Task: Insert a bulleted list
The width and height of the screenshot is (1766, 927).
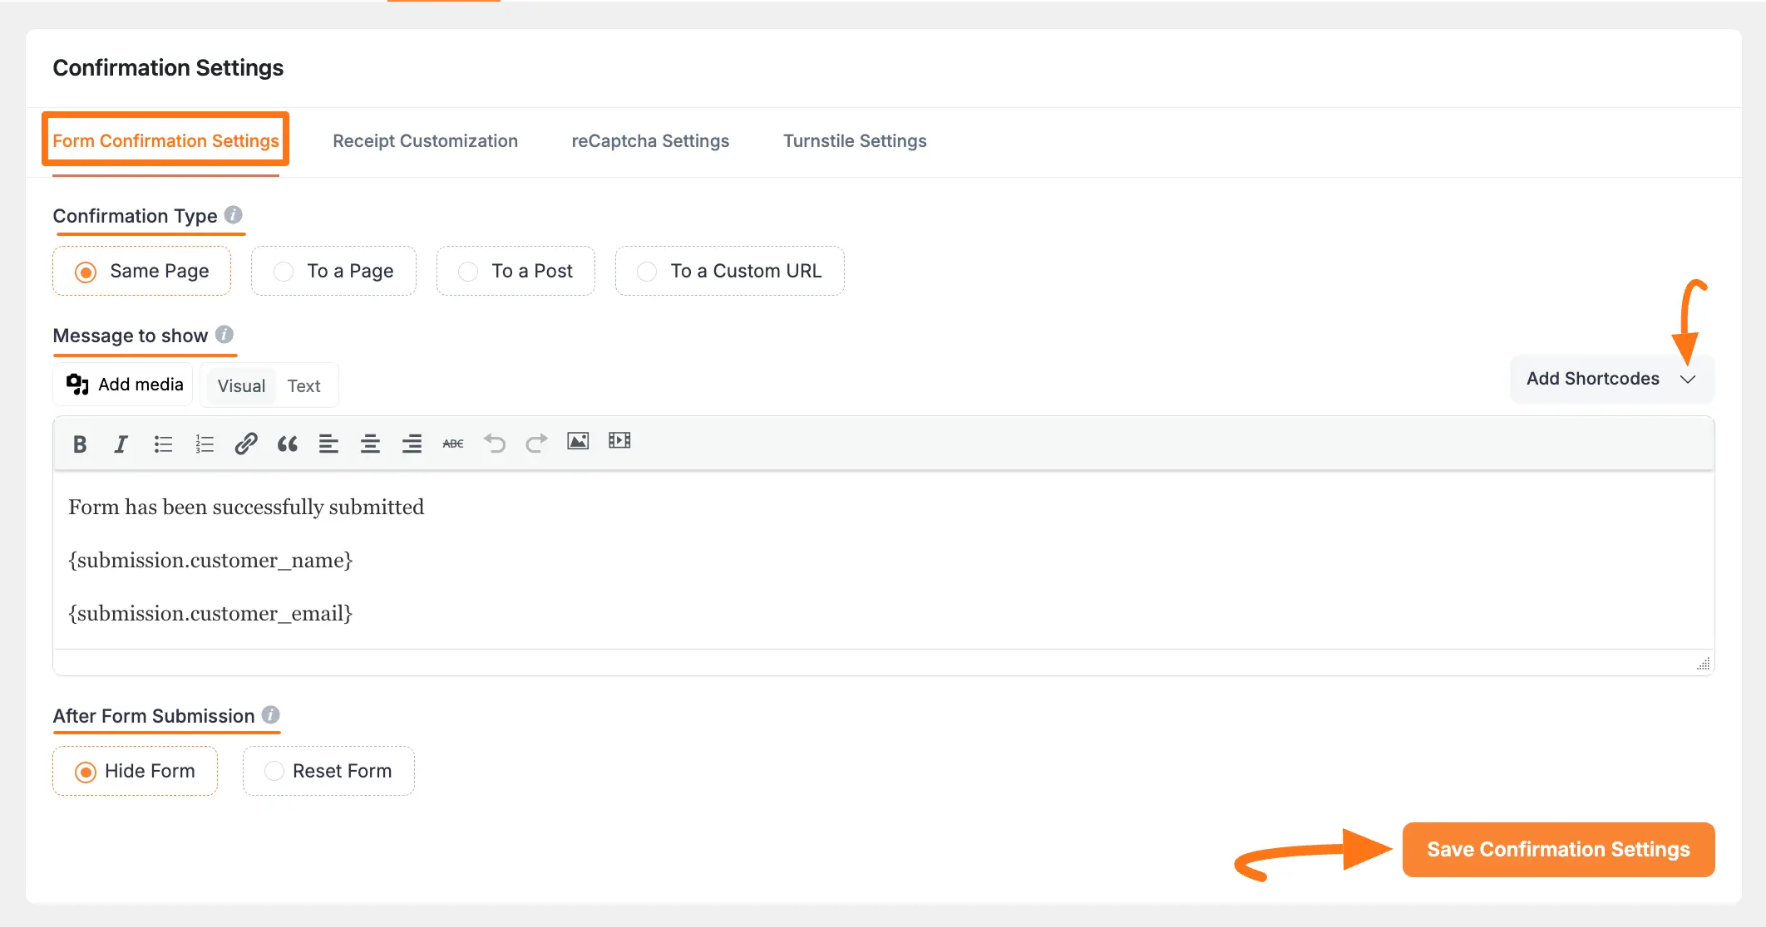Action: point(163,444)
